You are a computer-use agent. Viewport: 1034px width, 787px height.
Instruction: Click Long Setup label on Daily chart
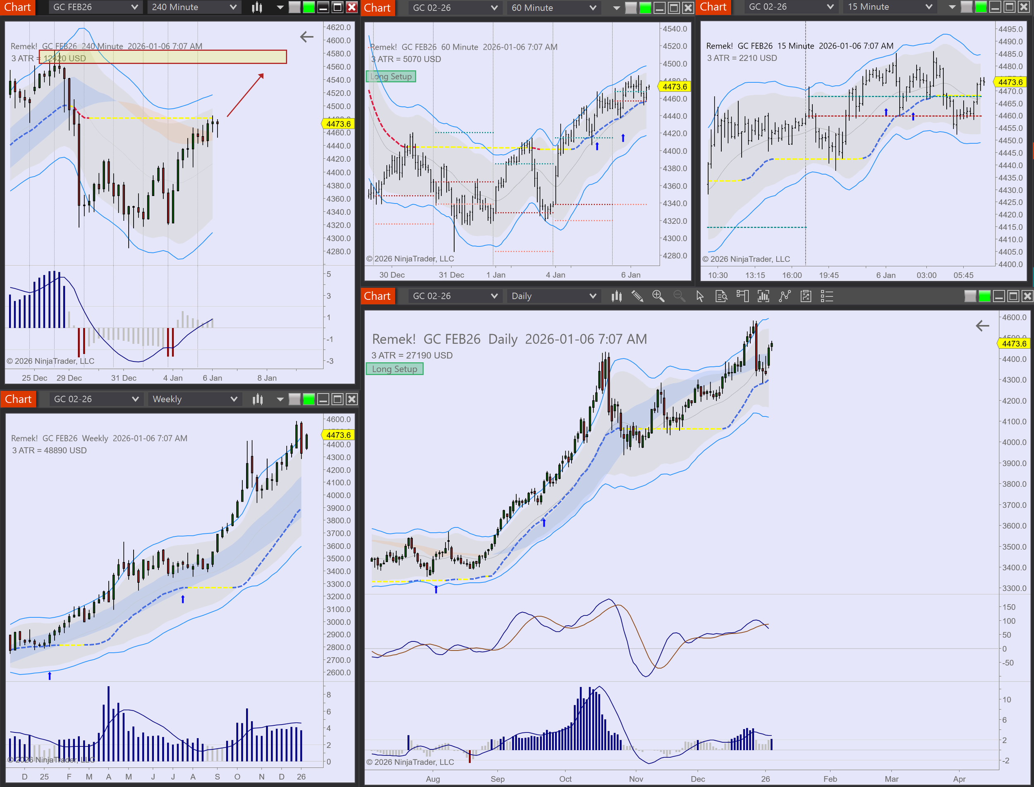point(394,369)
